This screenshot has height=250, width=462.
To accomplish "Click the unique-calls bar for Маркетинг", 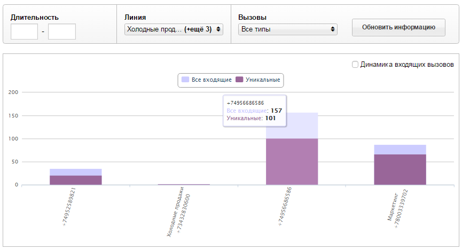I will click(400, 169).
